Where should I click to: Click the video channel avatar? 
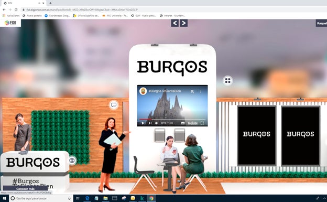[x=143, y=91]
